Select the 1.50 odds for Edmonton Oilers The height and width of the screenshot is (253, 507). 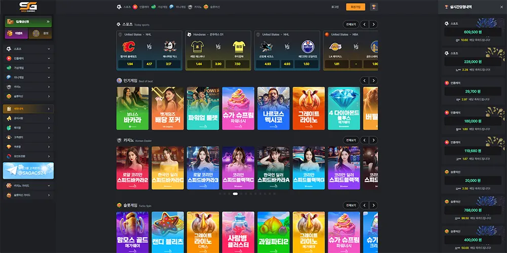(307, 64)
